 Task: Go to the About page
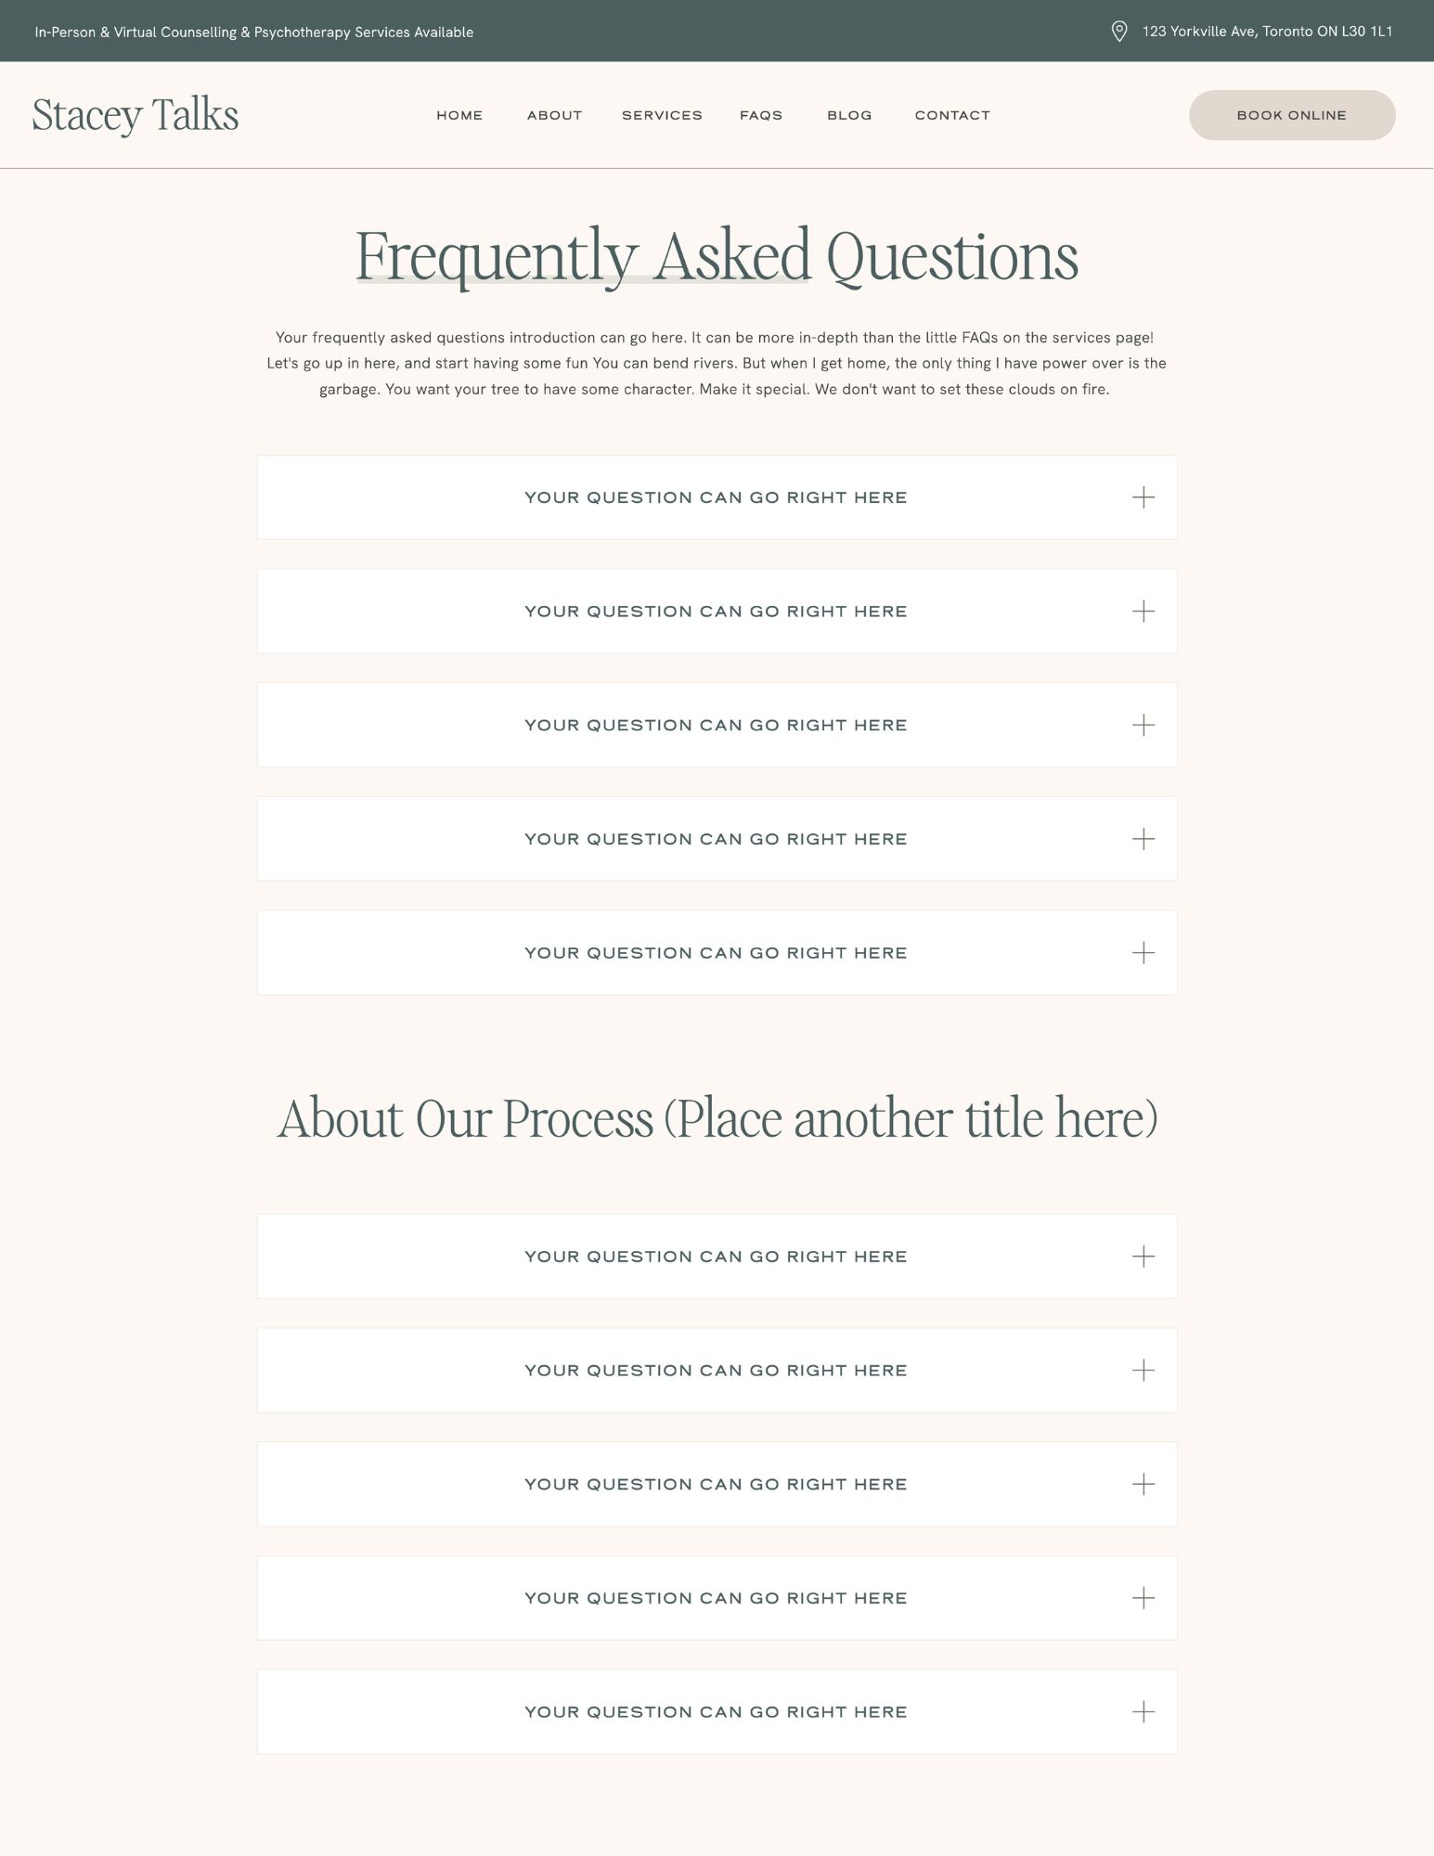pos(554,115)
